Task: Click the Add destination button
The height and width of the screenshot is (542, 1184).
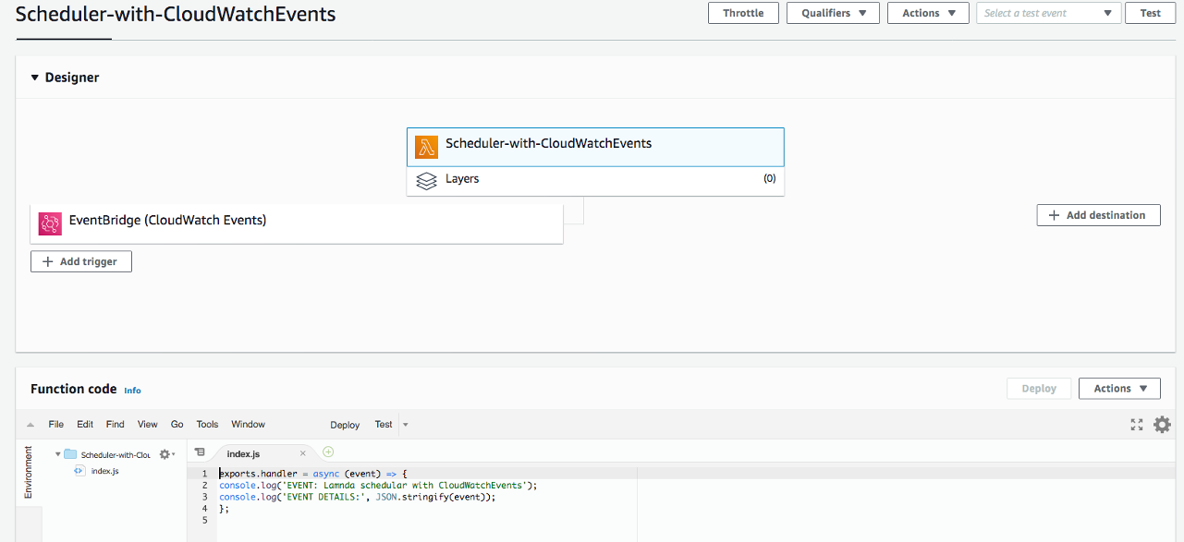Action: [x=1098, y=214]
